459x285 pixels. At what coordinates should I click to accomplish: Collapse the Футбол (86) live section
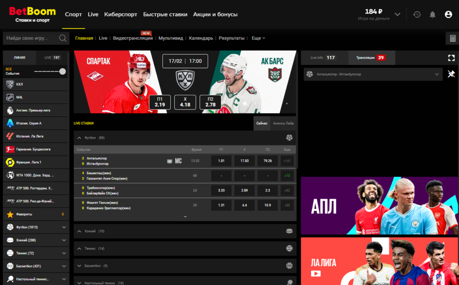coord(79,138)
